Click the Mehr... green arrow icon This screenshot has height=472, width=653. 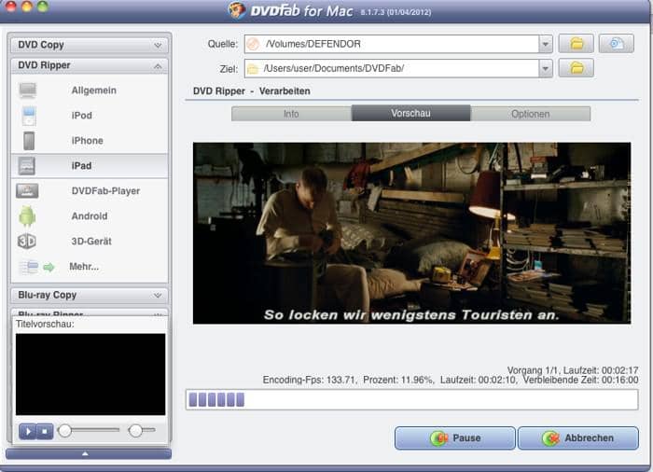tap(49, 267)
